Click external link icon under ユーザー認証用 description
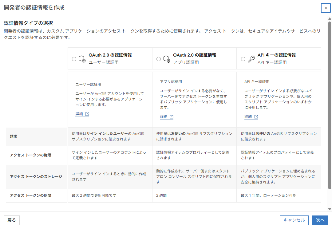The height and width of the screenshot is (229, 332). point(87,114)
